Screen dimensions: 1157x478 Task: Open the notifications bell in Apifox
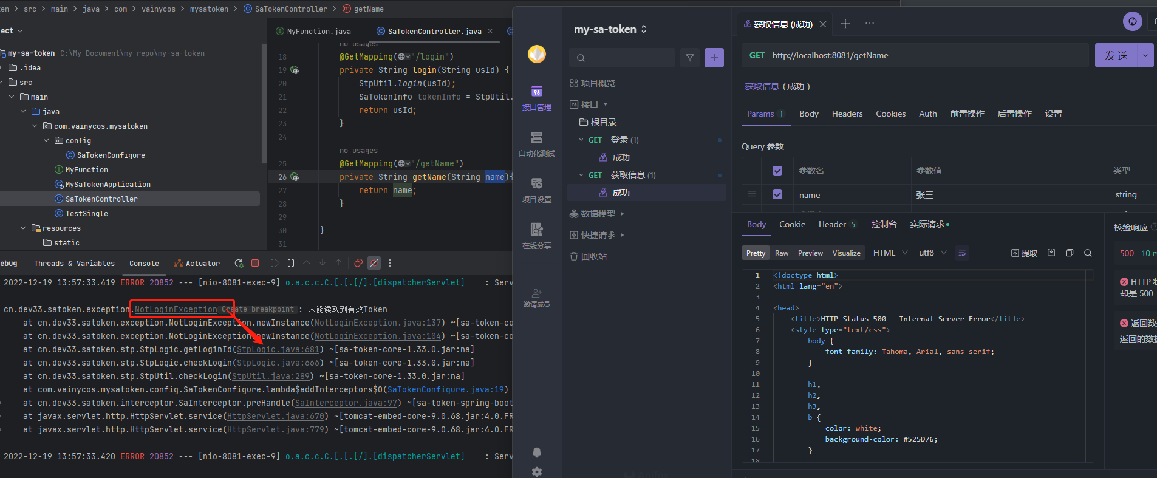(537, 452)
